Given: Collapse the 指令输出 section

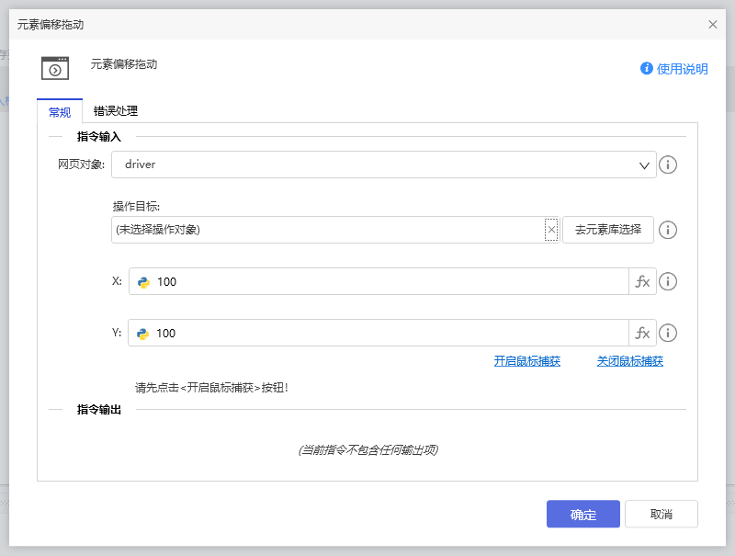Looking at the screenshot, I should click(56, 409).
